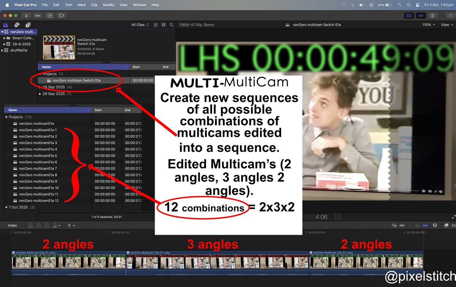Click the Overwrite clip edit icon
456x287 pixels.
tap(55, 225)
